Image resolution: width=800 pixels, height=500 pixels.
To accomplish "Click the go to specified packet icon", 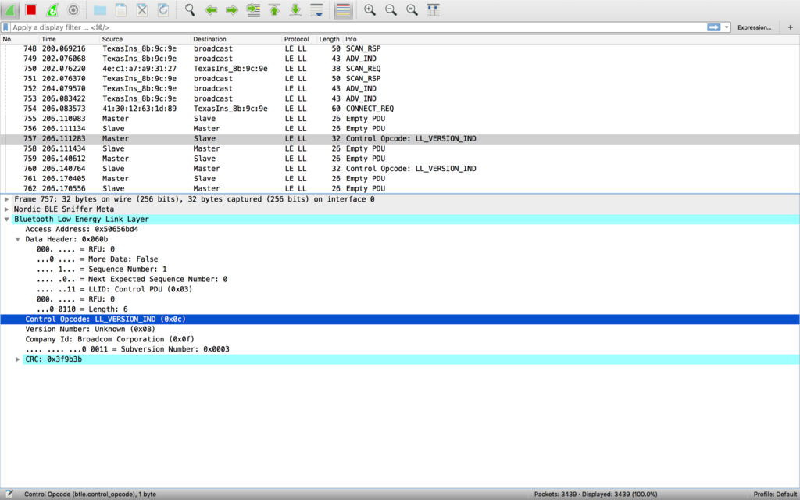I will tap(254, 9).
